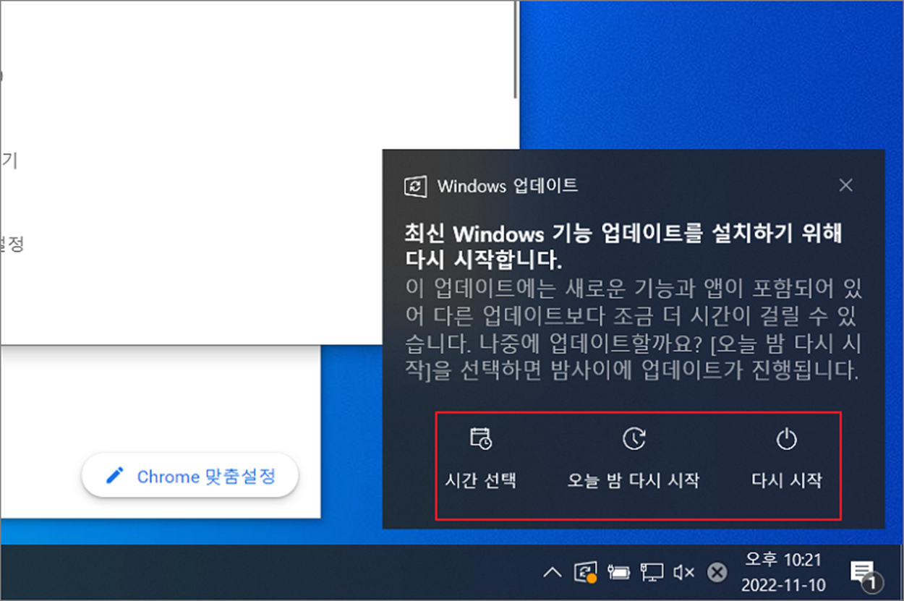Click the Windows 업데이트 title text
This screenshot has width=904, height=601.
[x=508, y=186]
